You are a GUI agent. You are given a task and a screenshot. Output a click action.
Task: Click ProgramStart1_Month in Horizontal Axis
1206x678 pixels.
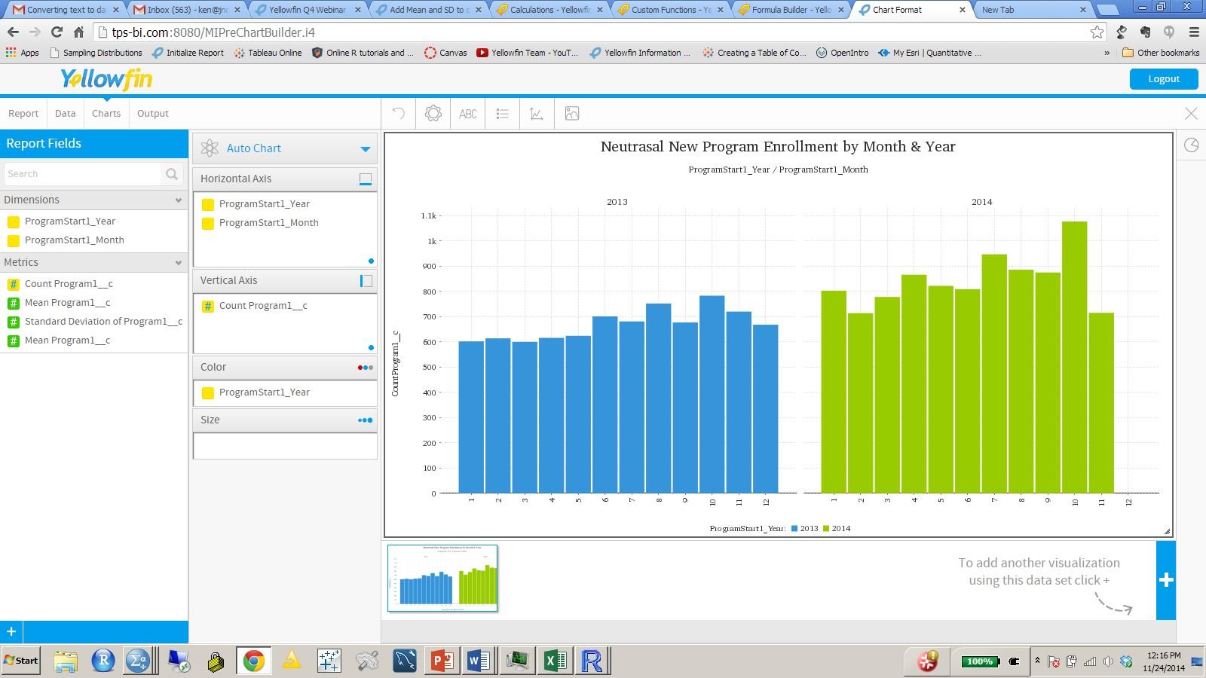[x=268, y=223]
